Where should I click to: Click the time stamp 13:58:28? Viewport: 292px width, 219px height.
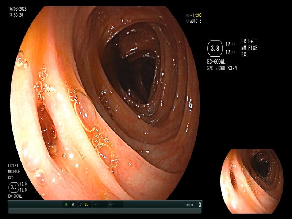click(16, 15)
